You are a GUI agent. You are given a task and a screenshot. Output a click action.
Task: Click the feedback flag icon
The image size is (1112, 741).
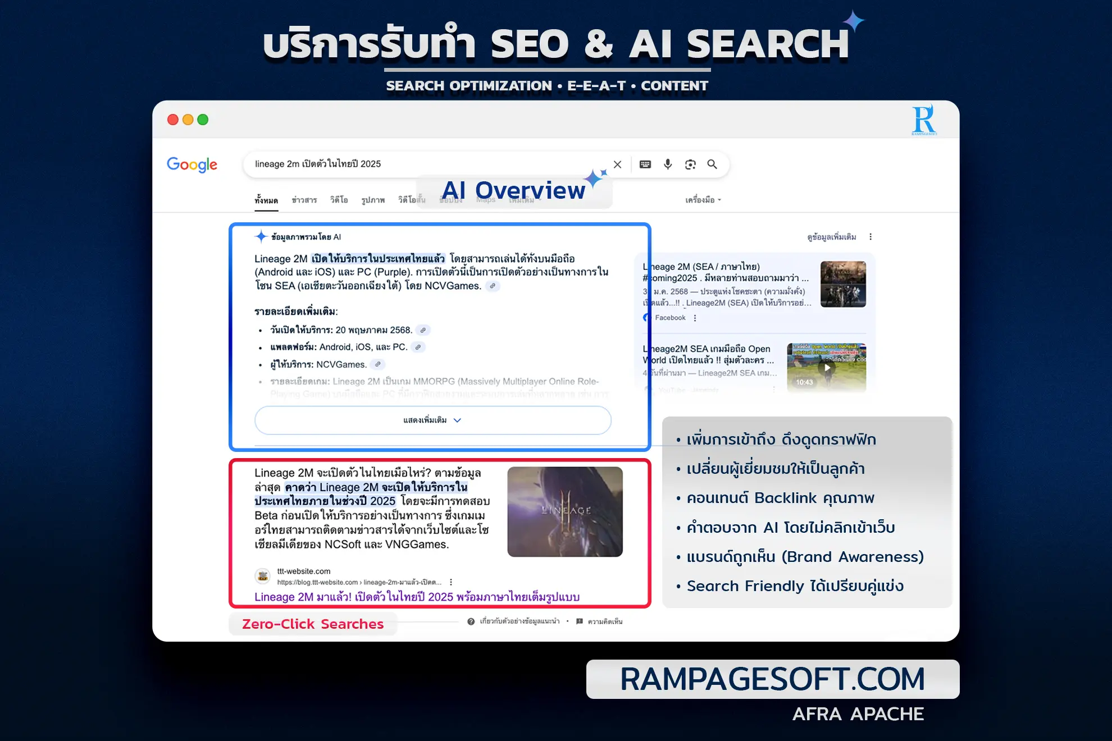(580, 621)
